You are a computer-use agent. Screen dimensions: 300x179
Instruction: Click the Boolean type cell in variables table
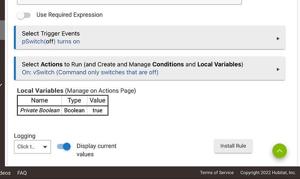74,110
